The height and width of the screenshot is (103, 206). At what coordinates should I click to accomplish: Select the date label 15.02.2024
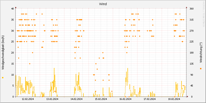pyautogui.click(x=101, y=99)
